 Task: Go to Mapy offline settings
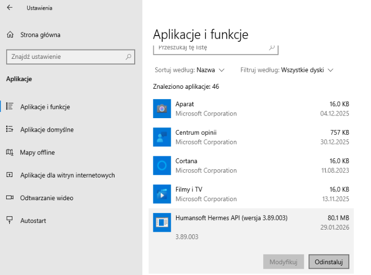[37, 152]
